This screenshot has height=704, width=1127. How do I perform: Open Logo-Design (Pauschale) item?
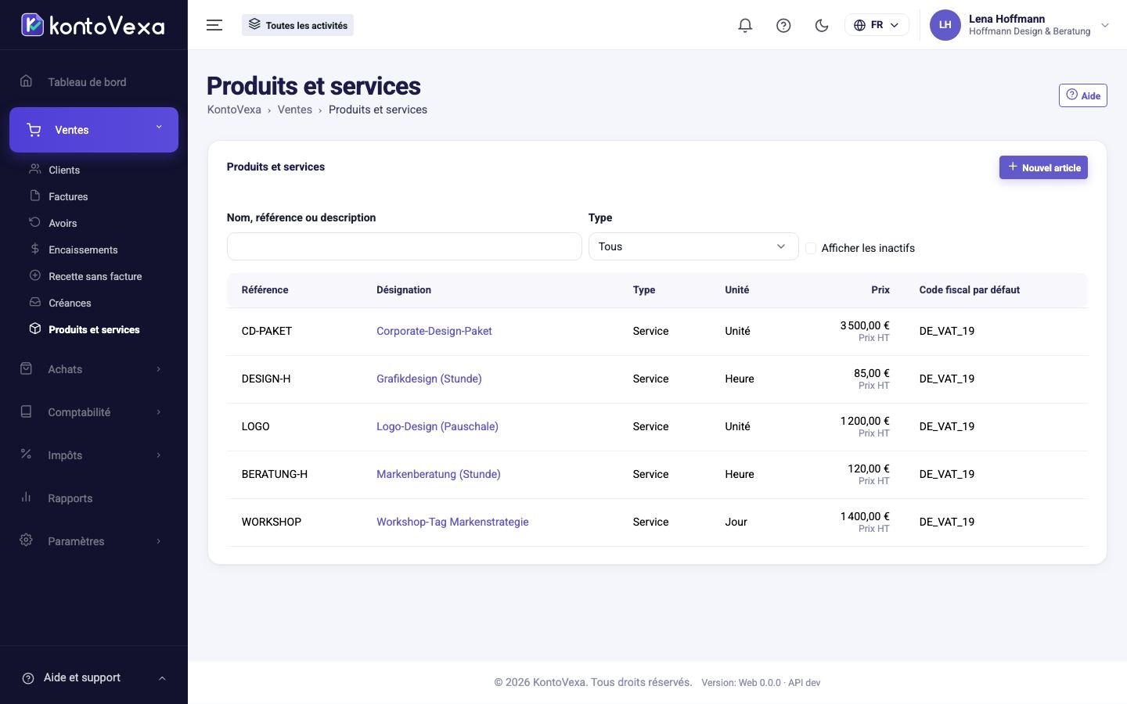coord(437,426)
